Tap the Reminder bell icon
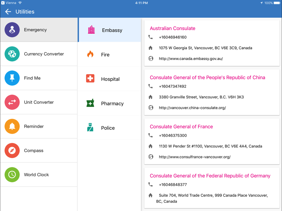This screenshot has height=211, width=282. coord(12,126)
